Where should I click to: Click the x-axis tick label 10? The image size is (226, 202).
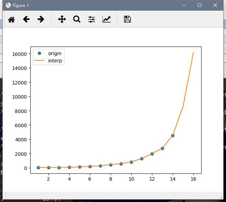(131, 179)
